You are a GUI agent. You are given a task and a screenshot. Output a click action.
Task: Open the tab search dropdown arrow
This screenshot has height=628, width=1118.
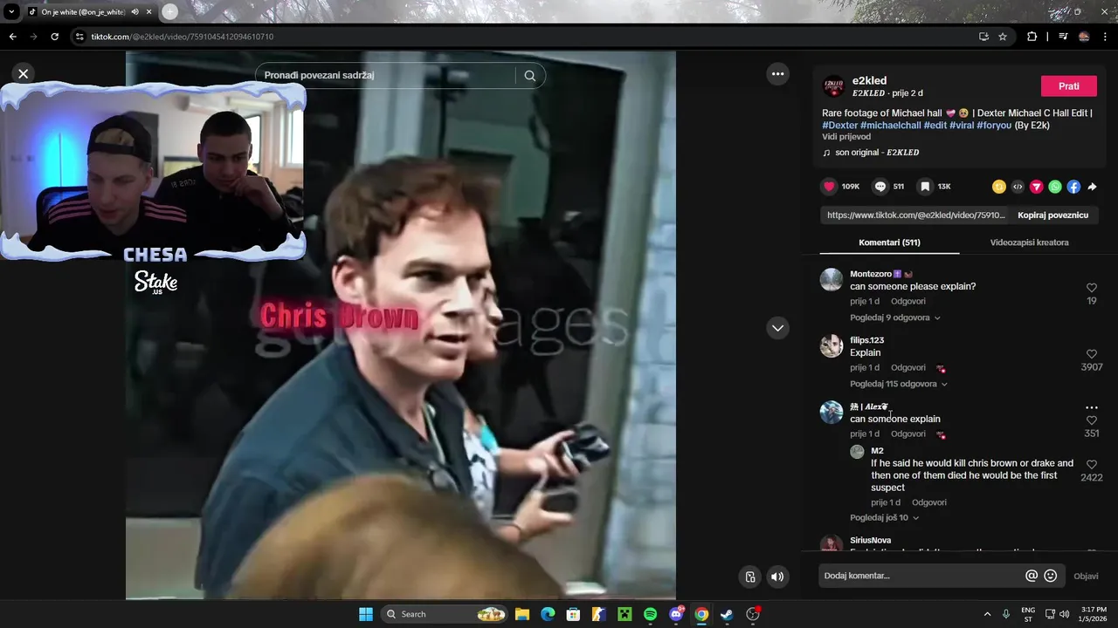[11, 12]
